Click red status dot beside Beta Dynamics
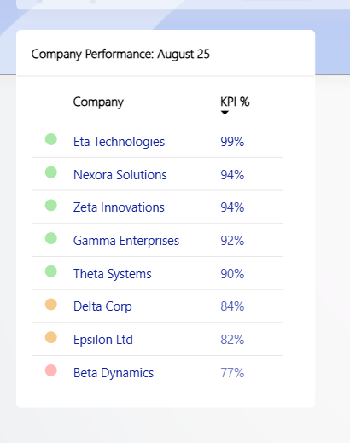This screenshot has height=443, width=350. 51,370
